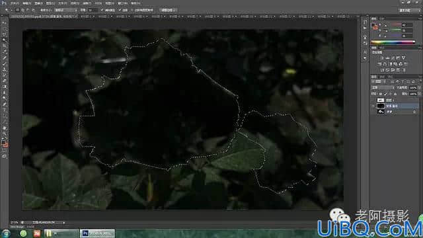Open the layer blend mode dropdown
Image resolution: width=423 pixels, height=238 pixels.
point(382,88)
